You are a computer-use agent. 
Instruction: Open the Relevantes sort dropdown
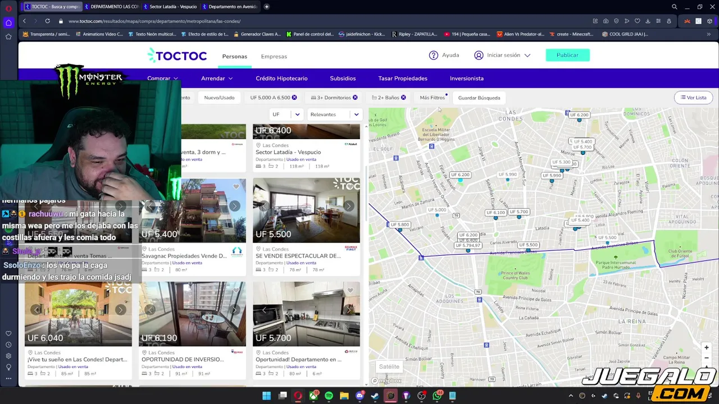tap(335, 114)
